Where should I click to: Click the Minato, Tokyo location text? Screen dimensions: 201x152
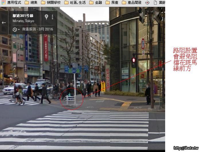coord(23,21)
